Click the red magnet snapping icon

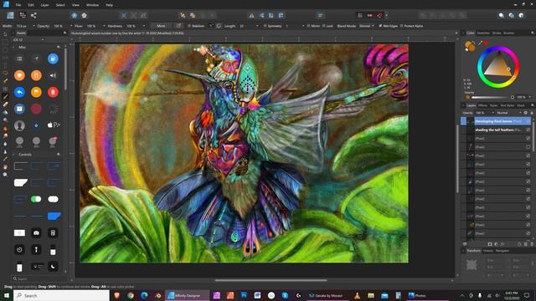pos(379,15)
